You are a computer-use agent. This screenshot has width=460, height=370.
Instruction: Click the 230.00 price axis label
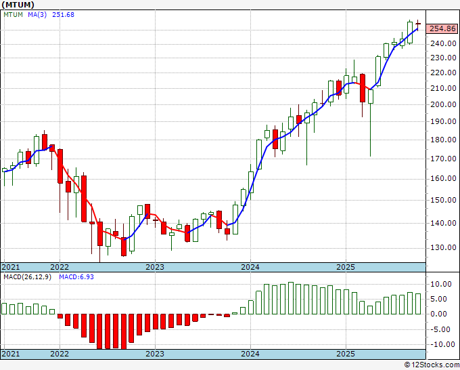point(444,58)
